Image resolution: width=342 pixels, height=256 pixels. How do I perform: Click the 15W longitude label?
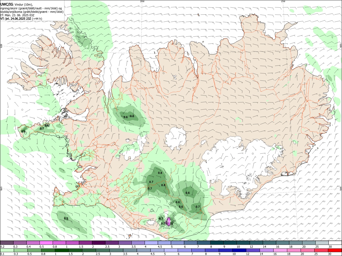coord(283,1)
